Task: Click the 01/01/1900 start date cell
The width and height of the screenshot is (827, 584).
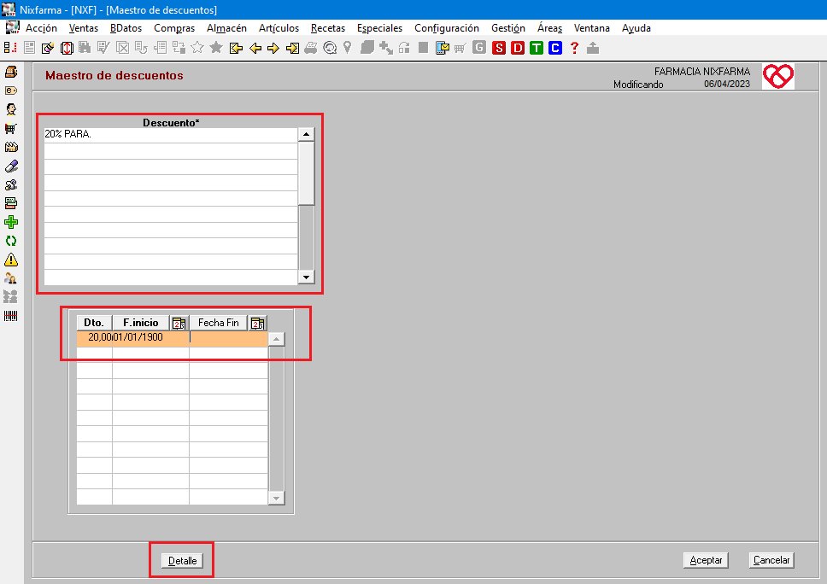Action: pos(151,337)
